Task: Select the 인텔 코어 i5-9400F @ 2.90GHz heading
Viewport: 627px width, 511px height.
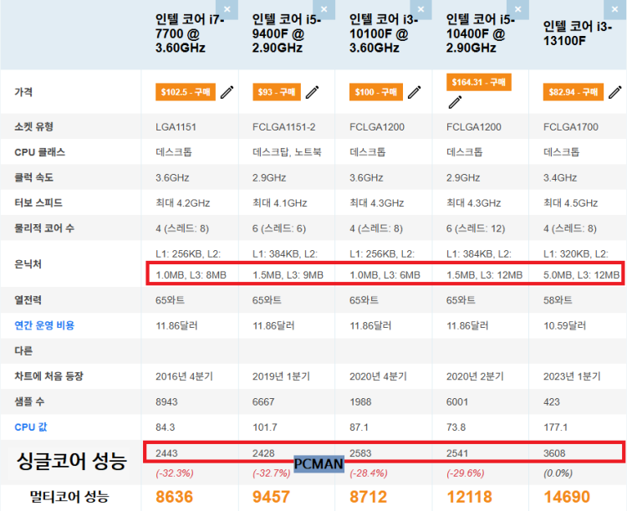Action: [286, 33]
